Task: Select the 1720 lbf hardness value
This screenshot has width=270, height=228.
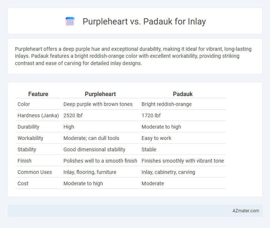Action: [151, 115]
